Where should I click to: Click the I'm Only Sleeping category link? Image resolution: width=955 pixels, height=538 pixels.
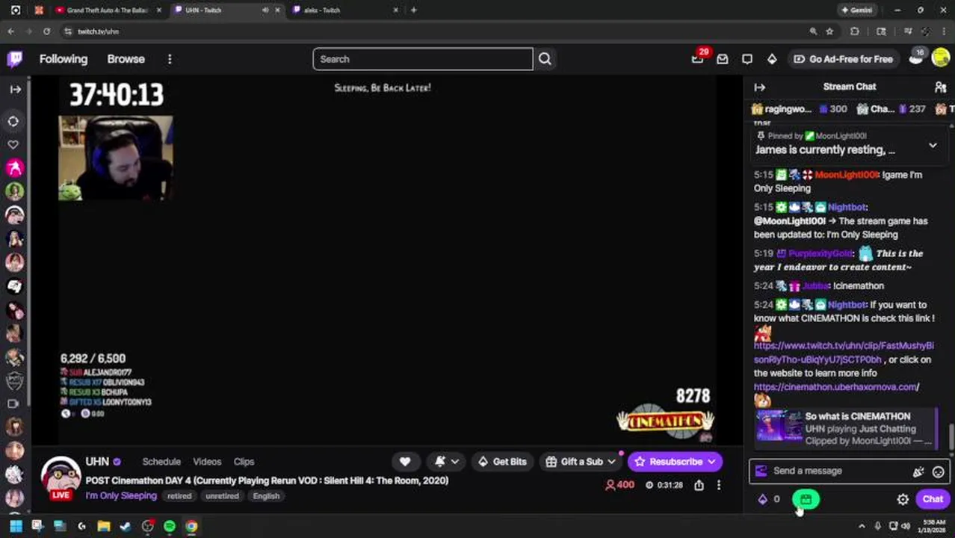coord(121,496)
